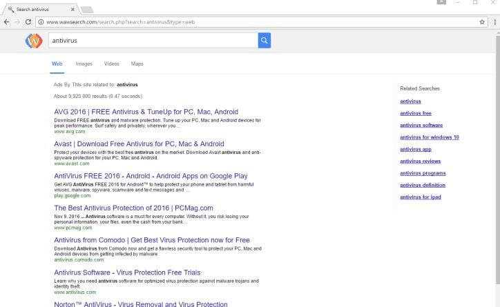Switch to the Maps tab
The image size is (500, 307).
coord(137,63)
